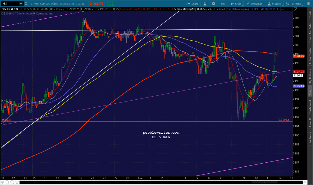Click the chart price-scale mode icon
Screen dimensions: 313x185
point(296,9)
